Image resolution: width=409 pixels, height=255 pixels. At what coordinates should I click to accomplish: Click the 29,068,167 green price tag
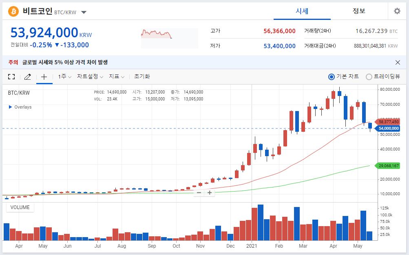(388, 166)
